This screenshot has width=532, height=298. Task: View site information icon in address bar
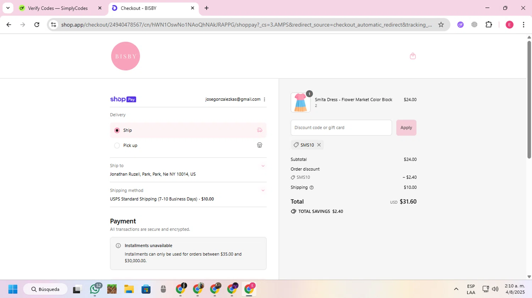[x=54, y=24]
